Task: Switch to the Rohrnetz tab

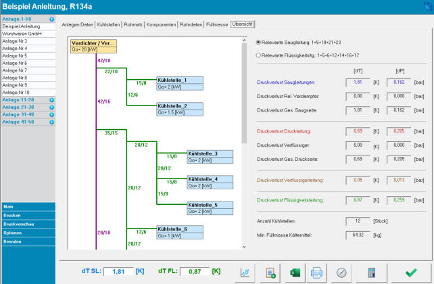Action: (x=138, y=24)
